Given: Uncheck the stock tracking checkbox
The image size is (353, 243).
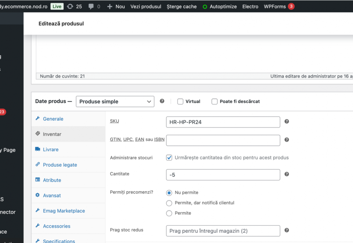Looking at the screenshot, I should 169,158.
